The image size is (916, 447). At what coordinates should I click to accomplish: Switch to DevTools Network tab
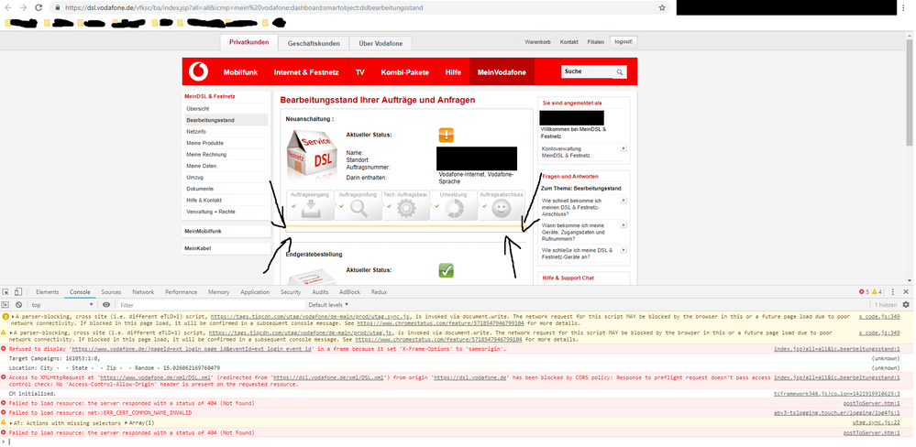tap(143, 292)
